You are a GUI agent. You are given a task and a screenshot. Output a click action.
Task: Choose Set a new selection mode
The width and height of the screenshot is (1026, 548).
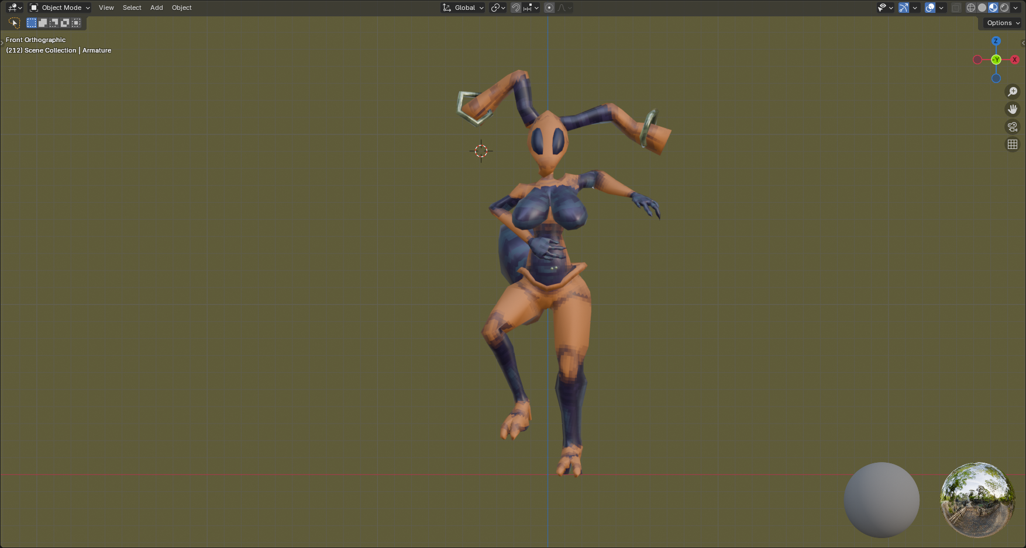coord(32,23)
